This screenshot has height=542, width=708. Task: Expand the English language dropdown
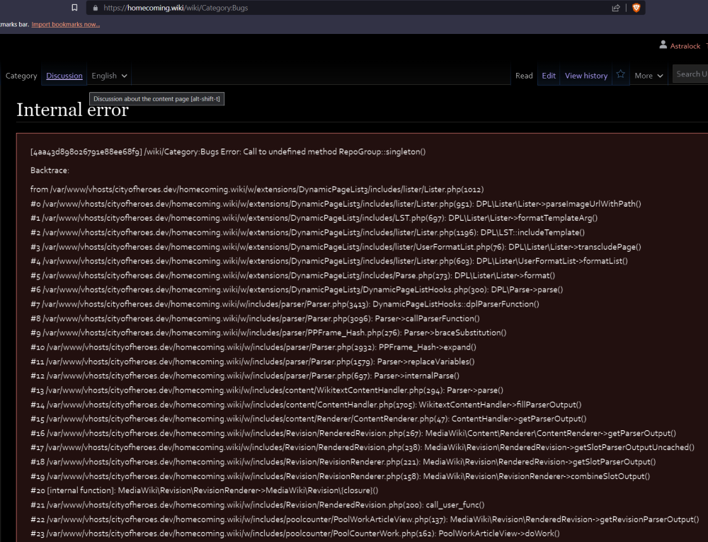coord(109,76)
